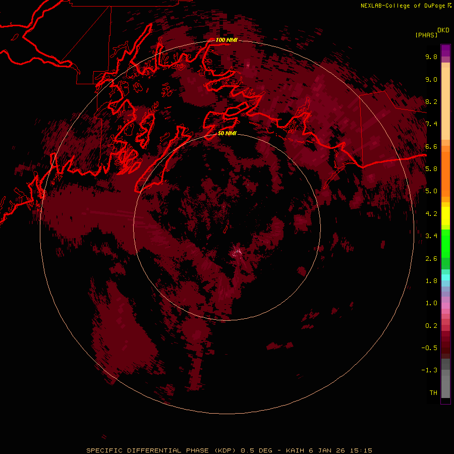Click the TH label on the color scale

(433, 392)
